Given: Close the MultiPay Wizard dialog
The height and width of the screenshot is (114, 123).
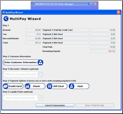Looking at the screenshot, I should tap(119, 12).
